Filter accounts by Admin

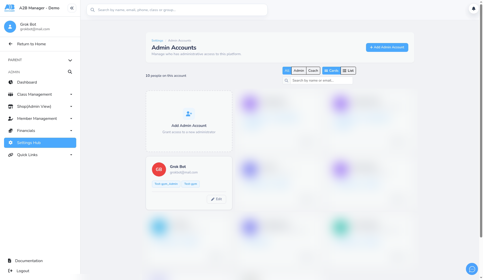(299, 71)
